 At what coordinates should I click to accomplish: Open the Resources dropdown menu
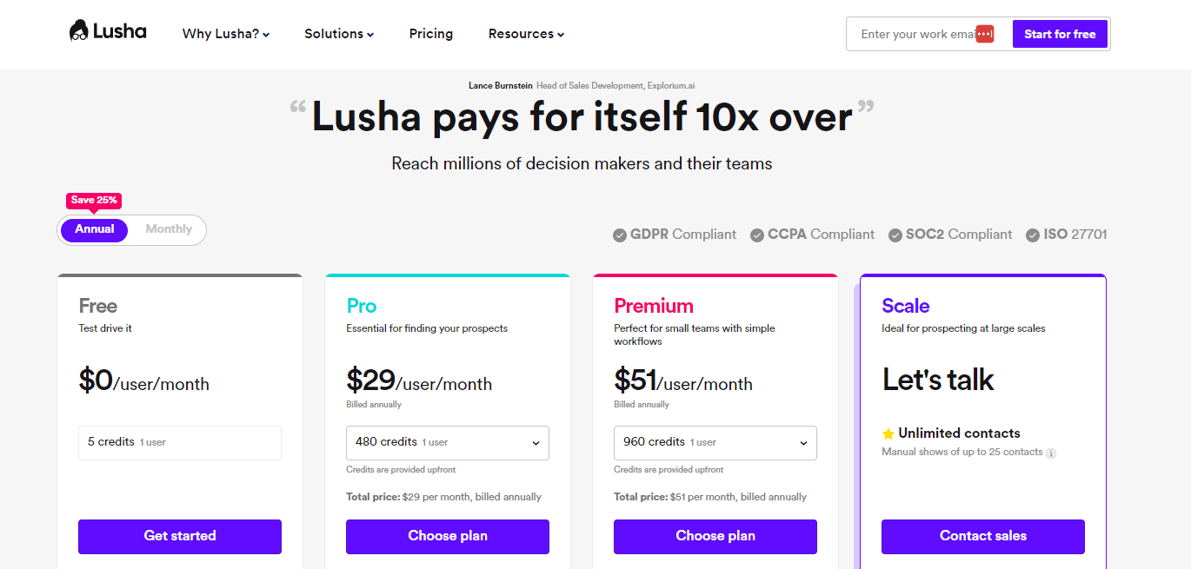525,34
